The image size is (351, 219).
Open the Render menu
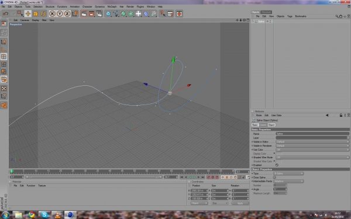(x=130, y=6)
